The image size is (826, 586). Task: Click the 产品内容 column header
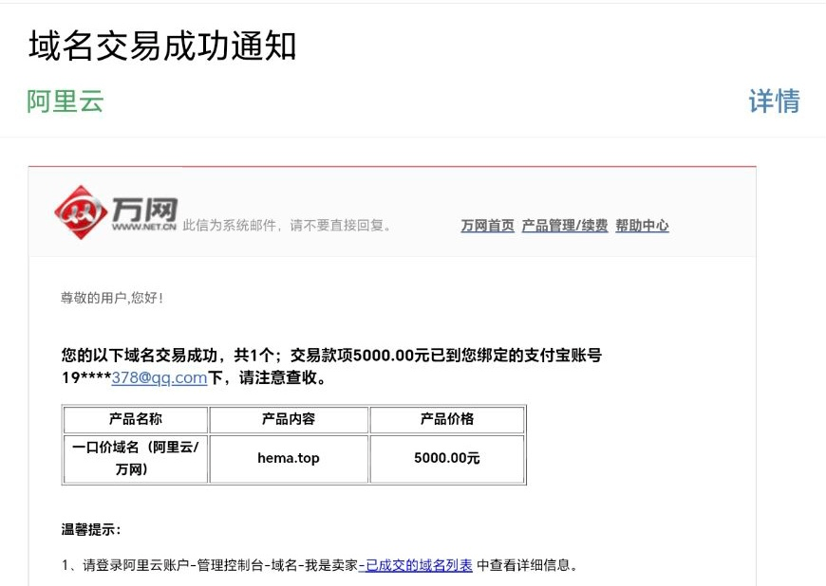(289, 419)
